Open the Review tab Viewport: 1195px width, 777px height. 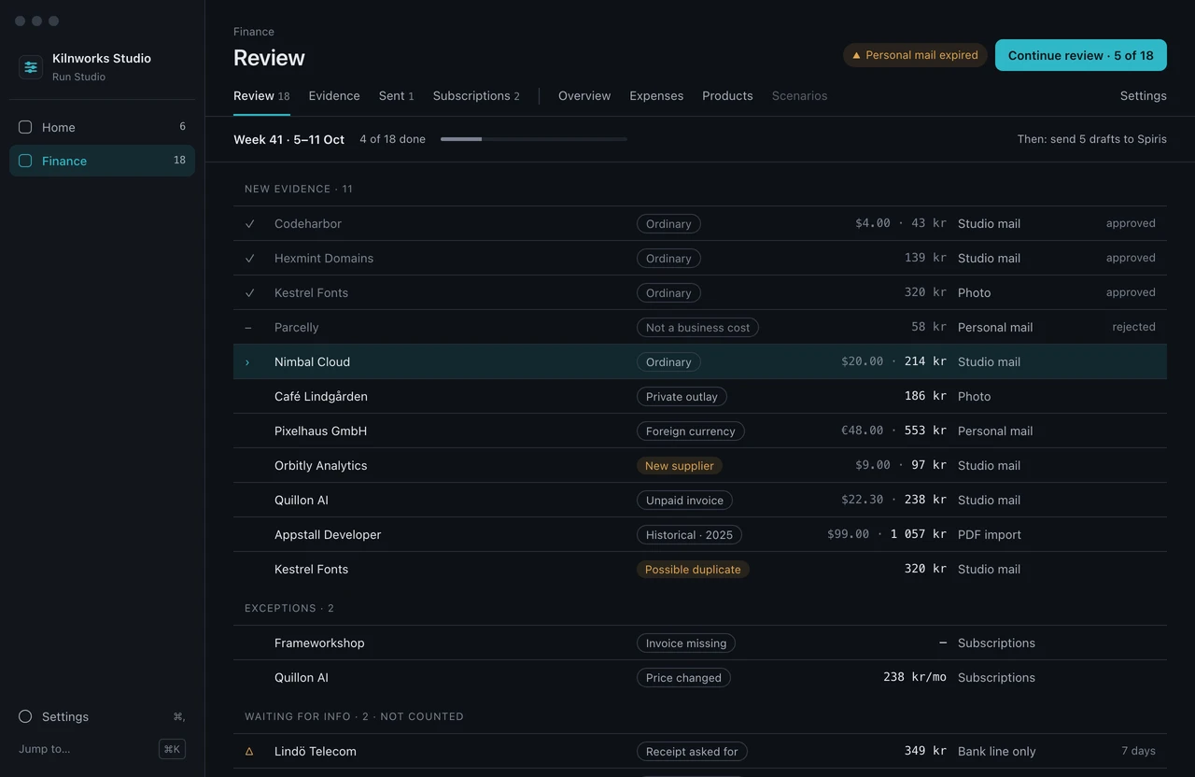[261, 96]
